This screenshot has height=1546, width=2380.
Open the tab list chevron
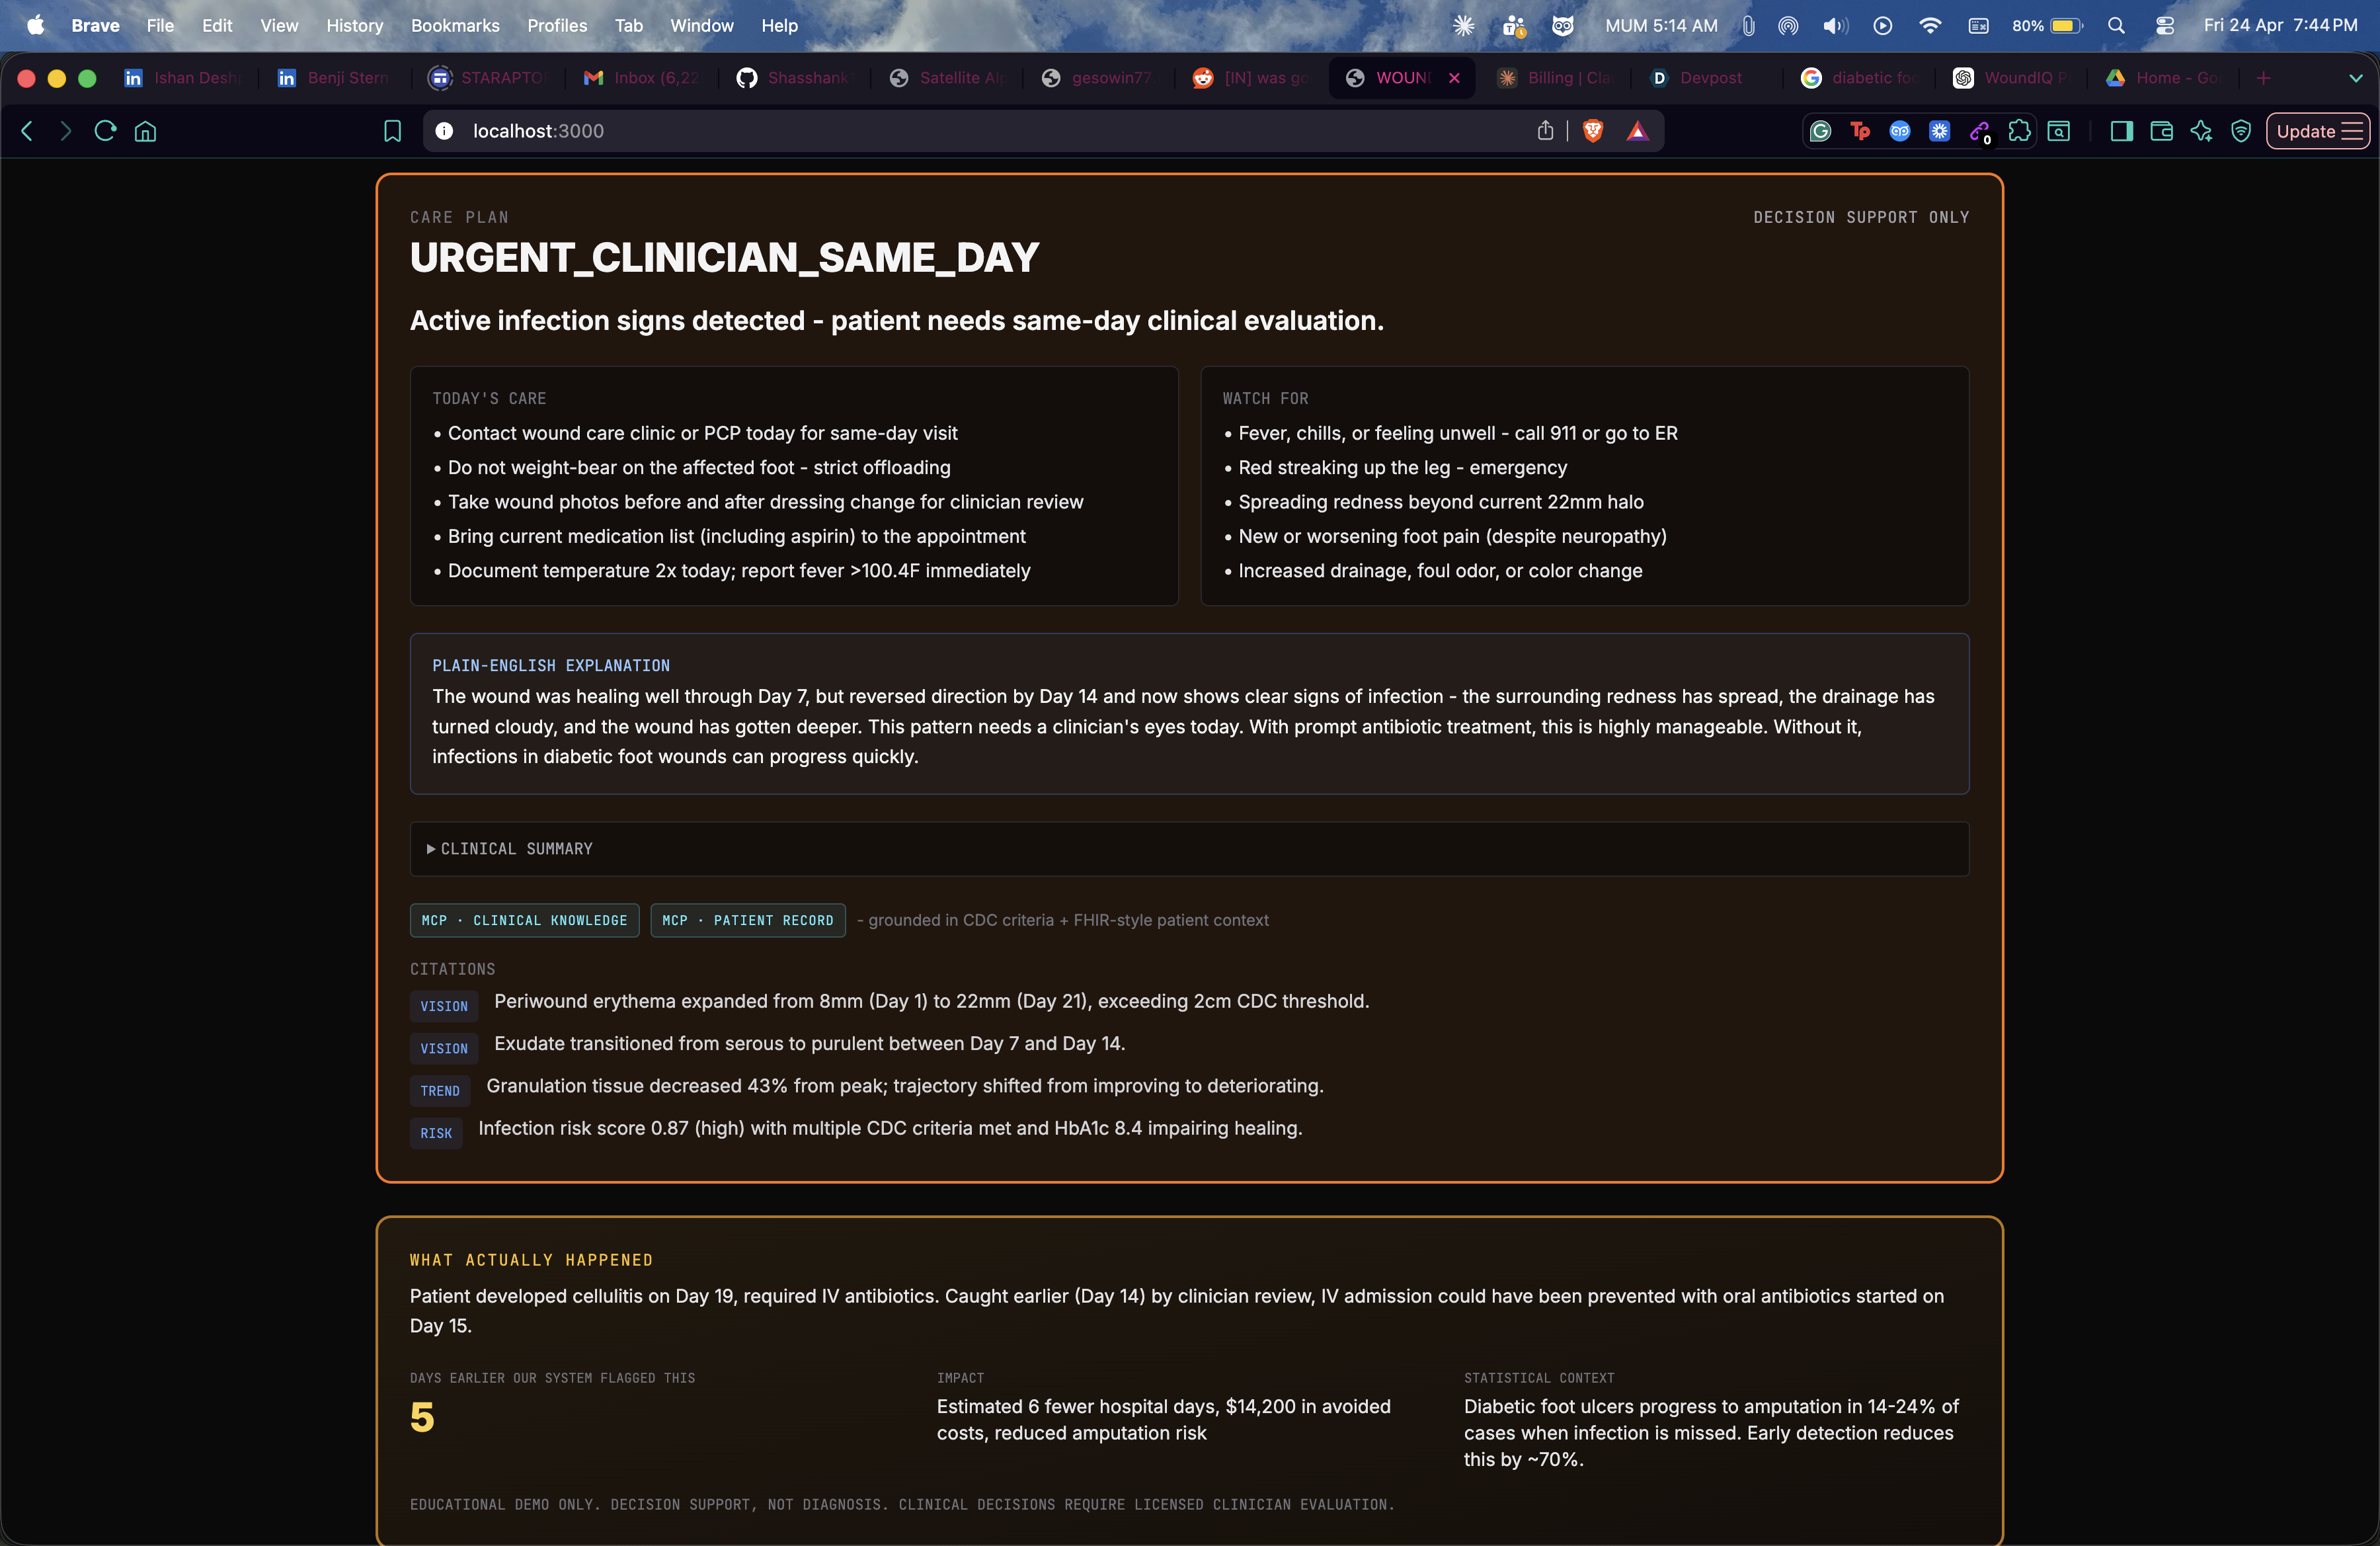[2356, 78]
